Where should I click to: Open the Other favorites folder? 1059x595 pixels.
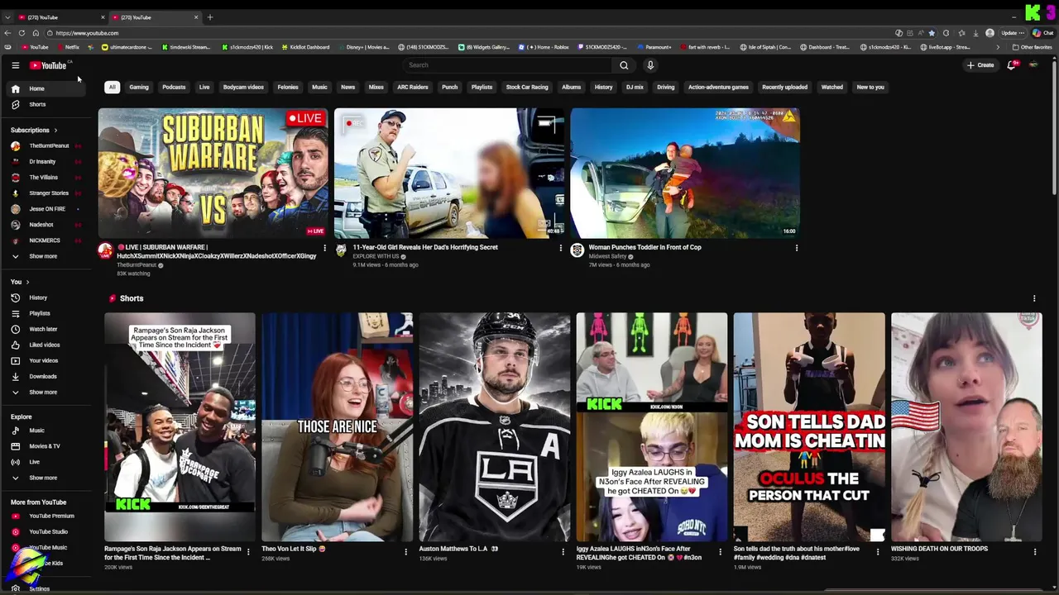tap(1033, 47)
